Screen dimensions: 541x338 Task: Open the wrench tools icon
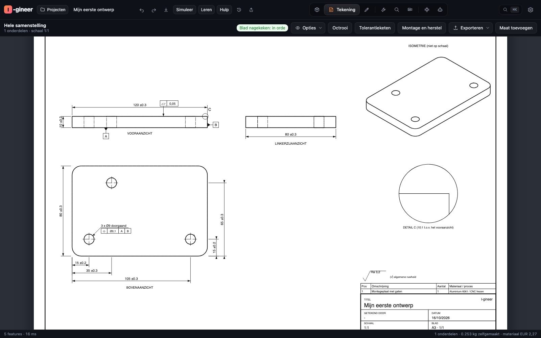[x=383, y=10]
